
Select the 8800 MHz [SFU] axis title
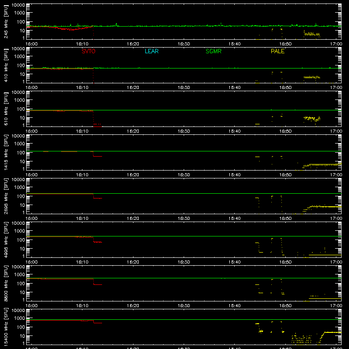click(x=6, y=283)
